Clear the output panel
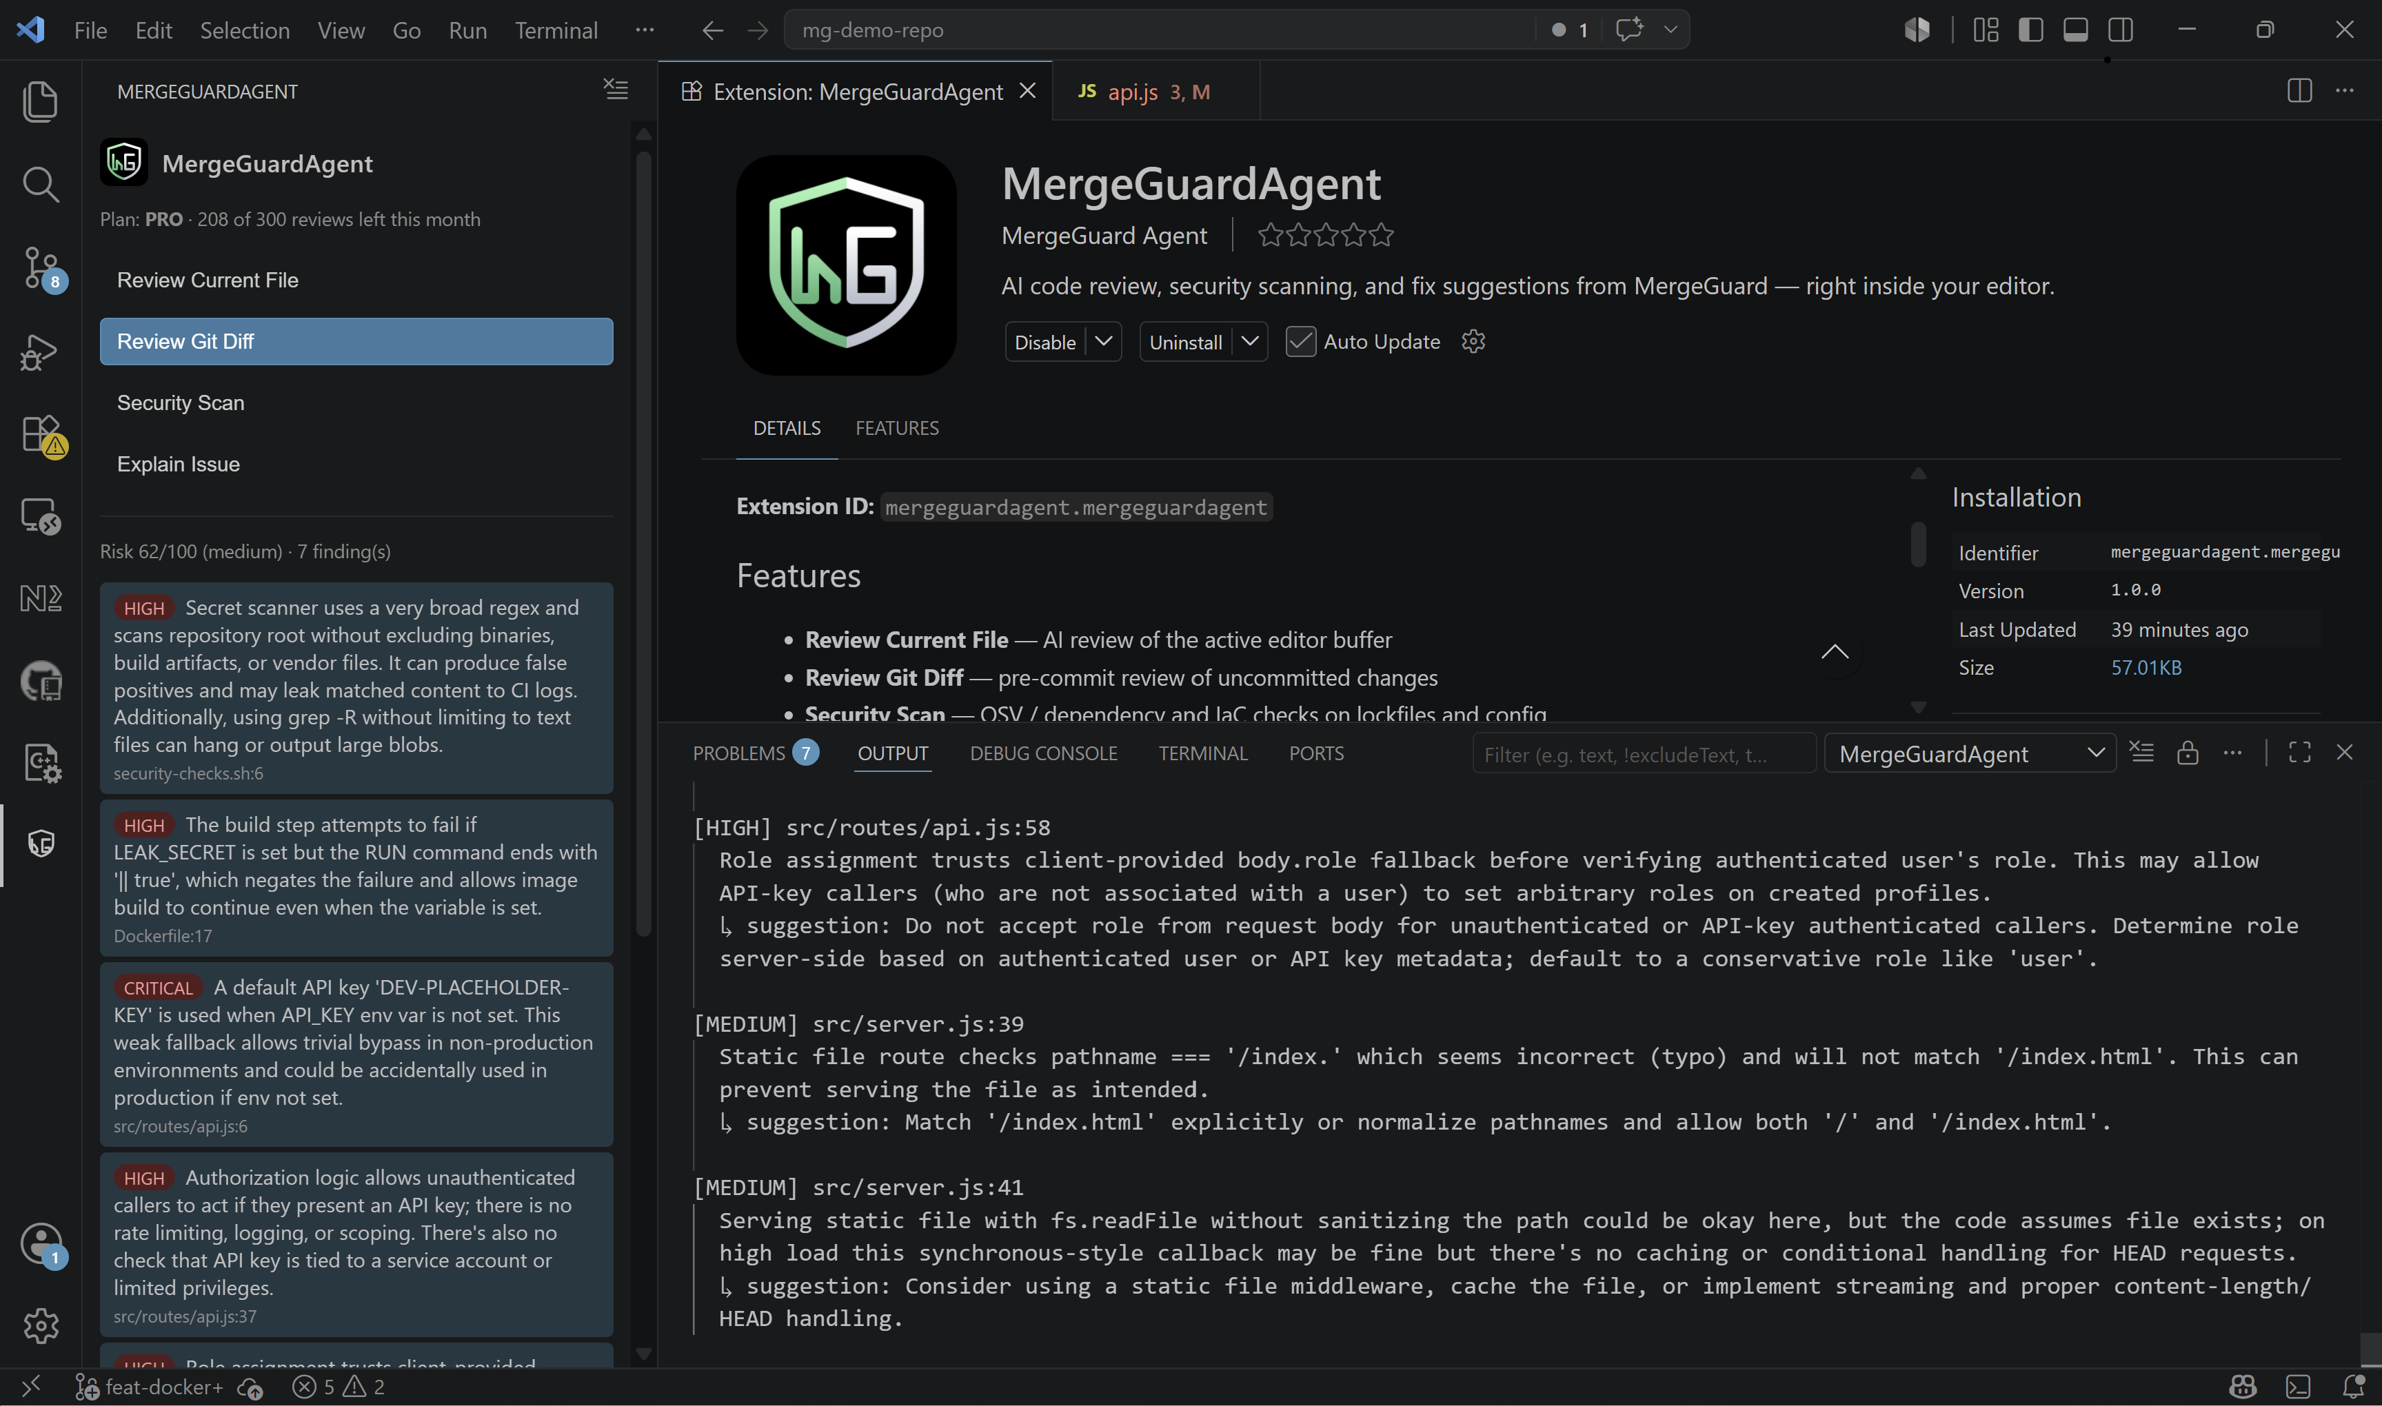2382x1406 pixels. point(2141,753)
